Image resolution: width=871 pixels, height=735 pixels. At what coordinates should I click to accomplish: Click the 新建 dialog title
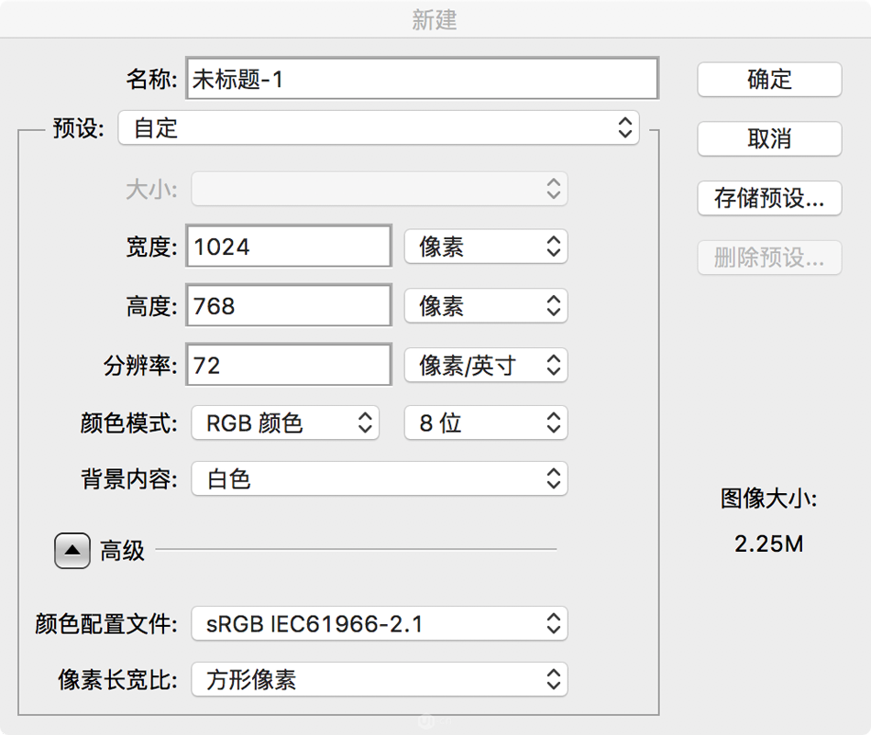click(x=435, y=20)
